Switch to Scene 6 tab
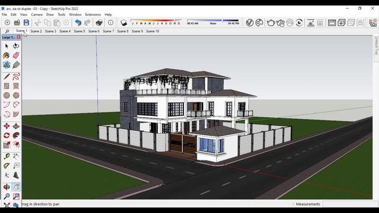379x213 pixels. coord(94,31)
